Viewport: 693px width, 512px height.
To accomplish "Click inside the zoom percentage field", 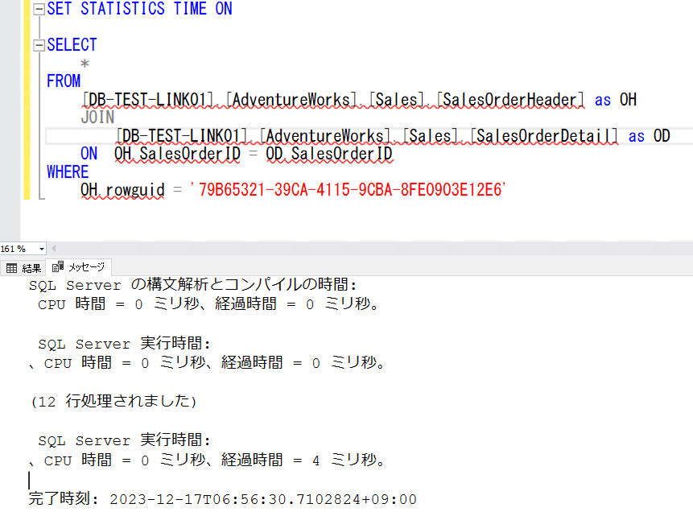I will click(x=16, y=248).
